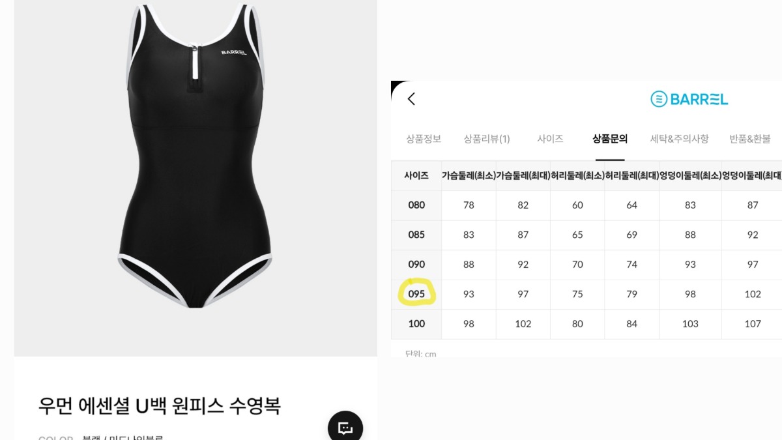The width and height of the screenshot is (782, 440).
Task: Click the BARREL logo at the top
Action: tap(689, 99)
